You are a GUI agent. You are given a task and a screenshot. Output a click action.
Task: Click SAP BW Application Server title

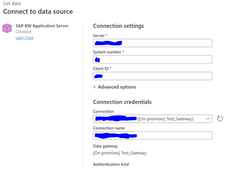(42, 26)
